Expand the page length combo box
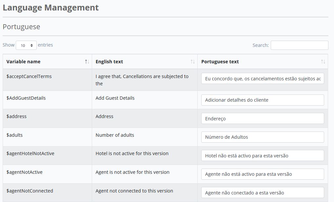The width and height of the screenshot is (334, 202). [26, 45]
